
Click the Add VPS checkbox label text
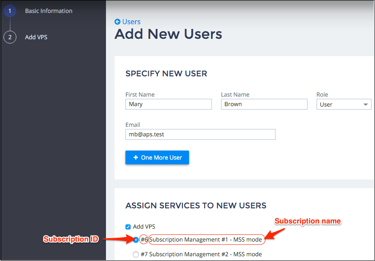[144, 226]
